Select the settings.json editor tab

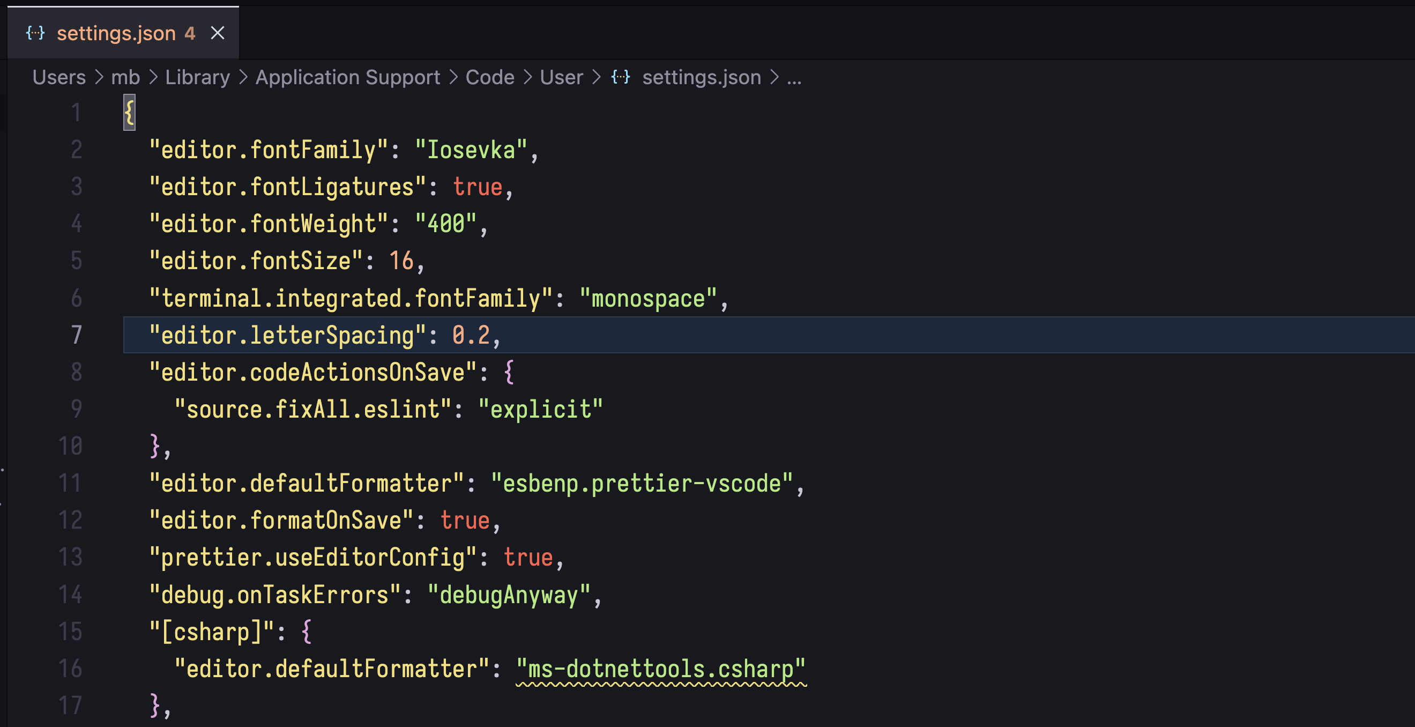point(116,34)
